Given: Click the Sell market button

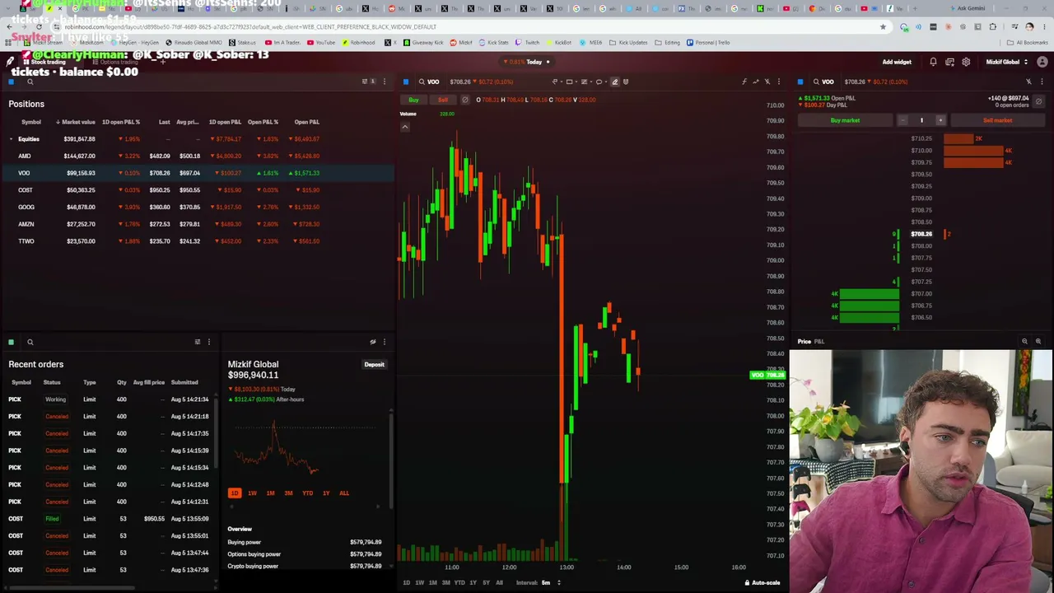Looking at the screenshot, I should [x=997, y=120].
